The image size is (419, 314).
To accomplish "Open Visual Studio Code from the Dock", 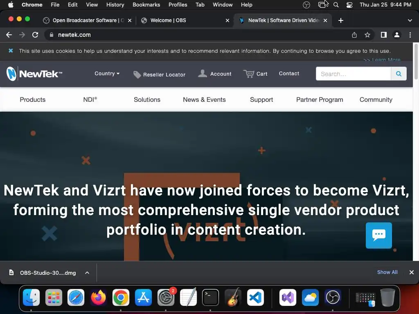I will point(255,297).
